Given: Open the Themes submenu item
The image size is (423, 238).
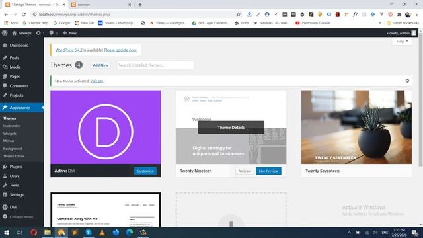Looking at the screenshot, I should [9, 118].
